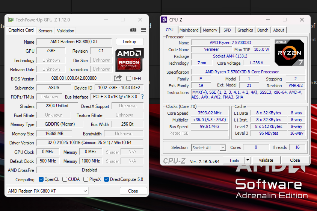Click the Shaders 2304 Unified field
317x211 pixels.
point(57,106)
